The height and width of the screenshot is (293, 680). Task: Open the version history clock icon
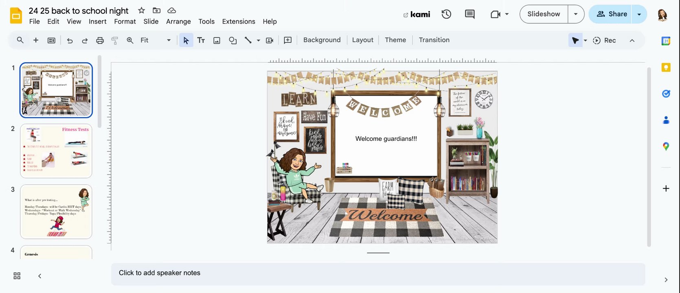click(x=446, y=14)
